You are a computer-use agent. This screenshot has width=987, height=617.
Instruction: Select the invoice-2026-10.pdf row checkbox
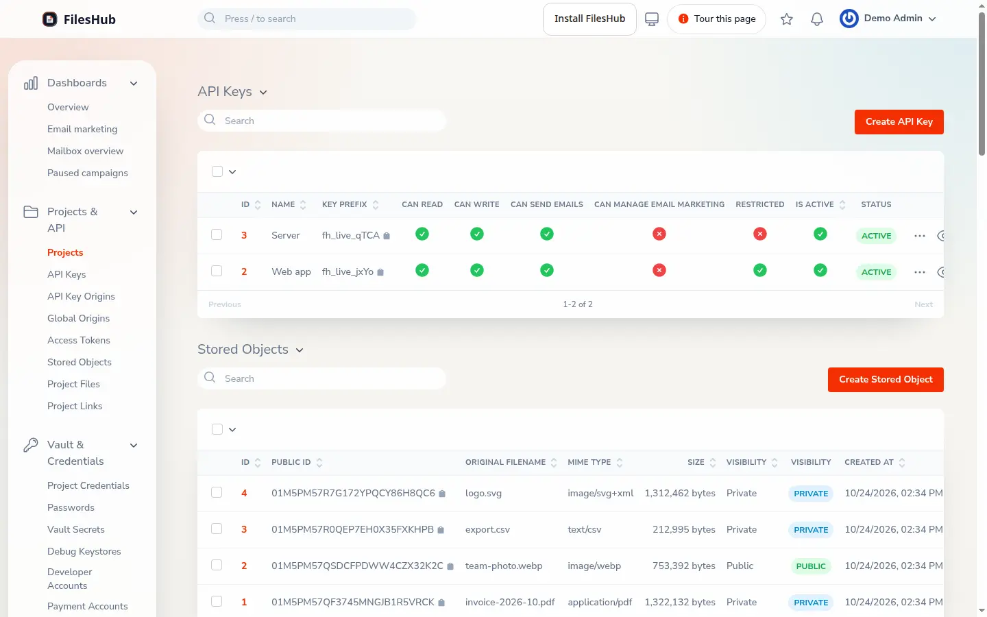(217, 601)
